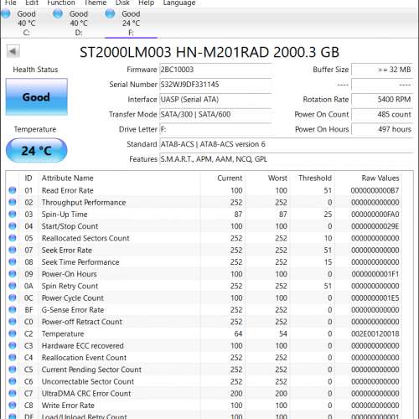Image resolution: width=419 pixels, height=419 pixels.
Task: Select the Reallocated Sectors Count name
Action: [85, 238]
